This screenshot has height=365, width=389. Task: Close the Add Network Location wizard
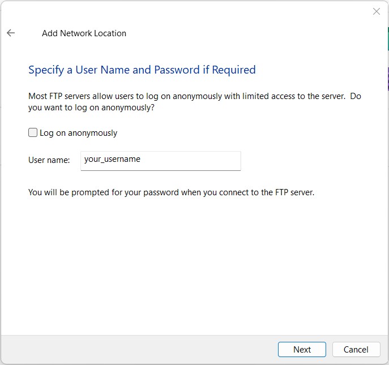pos(377,11)
